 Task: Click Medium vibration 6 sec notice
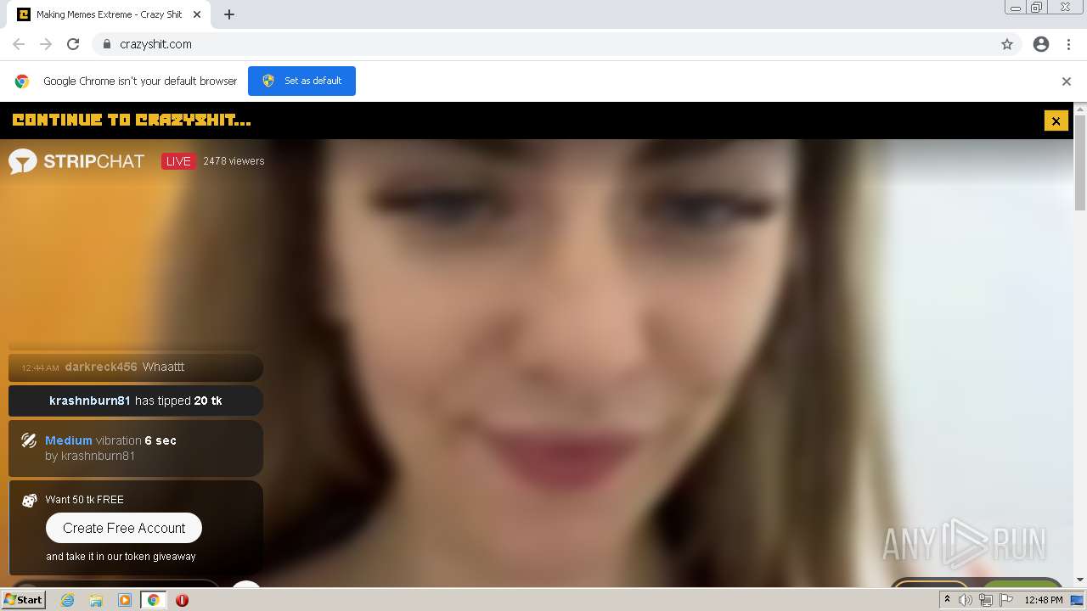click(x=136, y=448)
